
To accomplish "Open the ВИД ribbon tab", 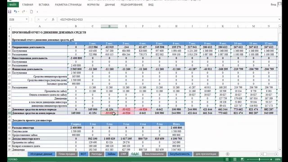I will click(x=151, y=4).
